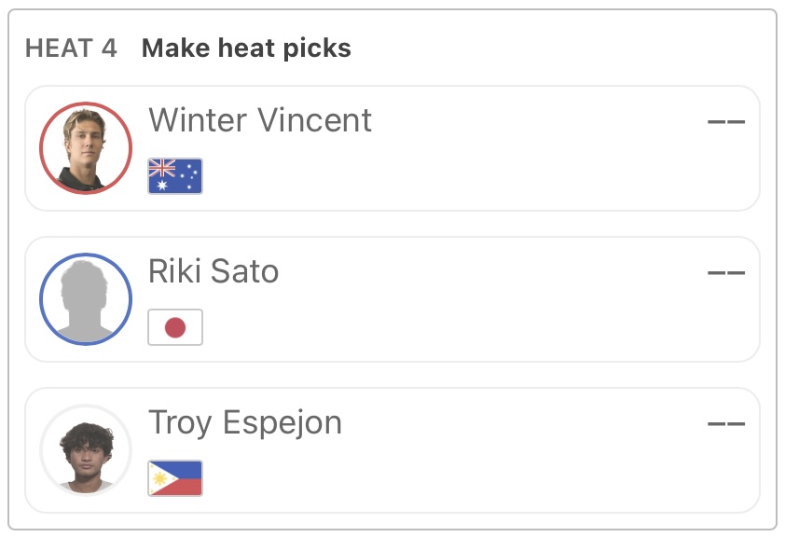This screenshot has width=785, height=537.
Task: Click Winter Vincent's profile photo
Action: [86, 147]
